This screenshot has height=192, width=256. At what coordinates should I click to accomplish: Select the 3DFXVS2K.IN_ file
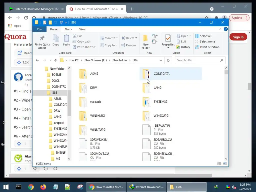[107, 144]
